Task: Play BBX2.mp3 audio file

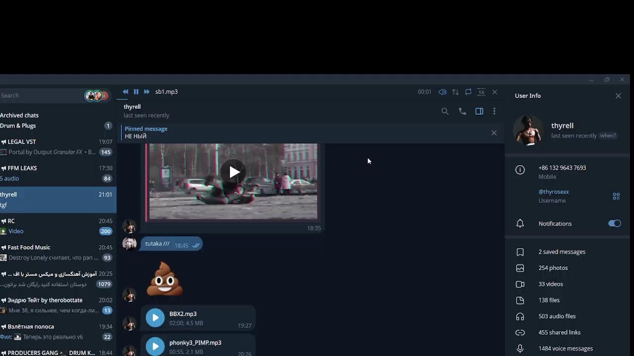Action: coord(155,318)
